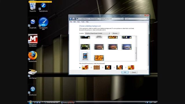Select the selected MPEG file icon in the list
This screenshot has height=104, width=185.
point(85,56)
